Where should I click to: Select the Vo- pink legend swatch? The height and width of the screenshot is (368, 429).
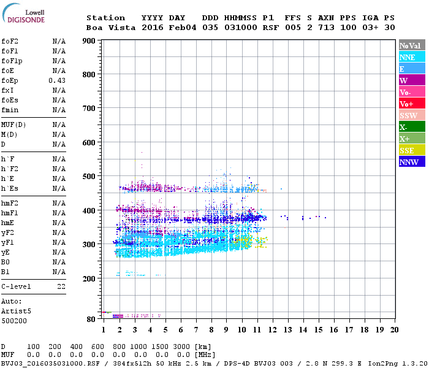tap(412, 92)
